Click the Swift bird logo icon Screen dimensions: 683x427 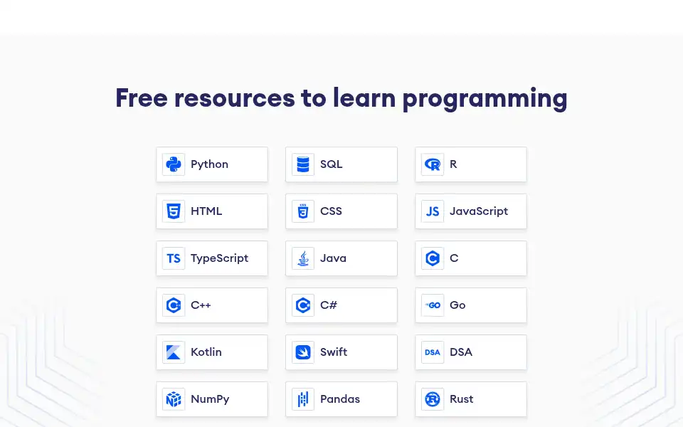point(303,352)
